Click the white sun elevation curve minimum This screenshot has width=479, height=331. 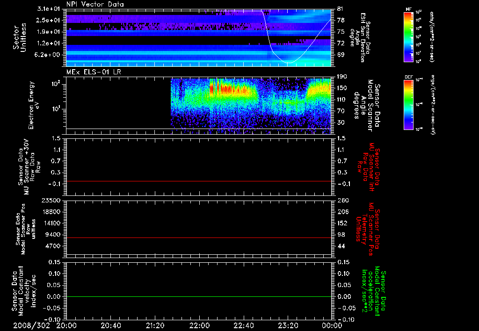288,63
